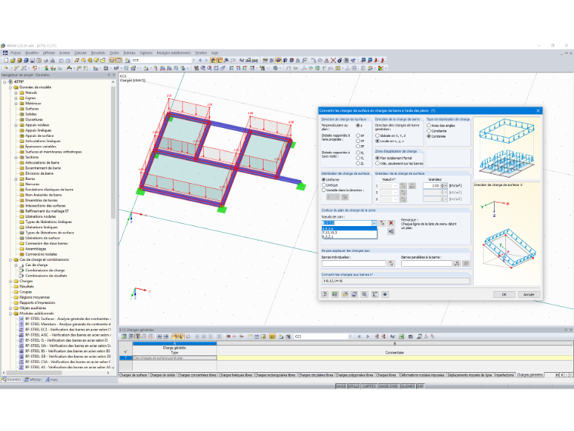
Task: Click the pick-corner-nodes icon beside the combo
Action: coord(382,223)
